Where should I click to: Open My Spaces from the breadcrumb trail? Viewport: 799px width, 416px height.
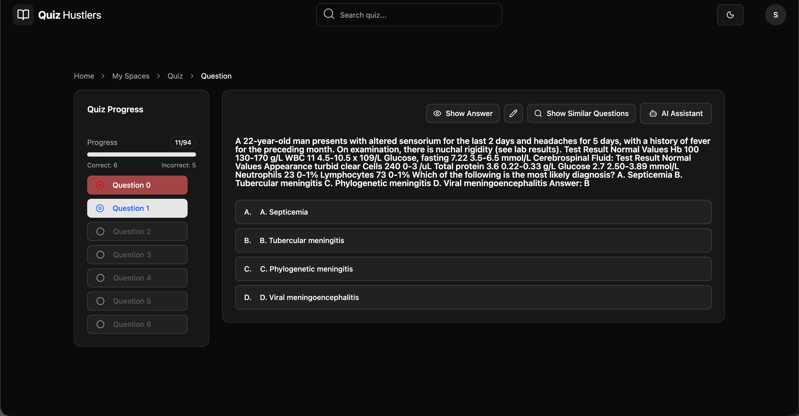pos(131,76)
